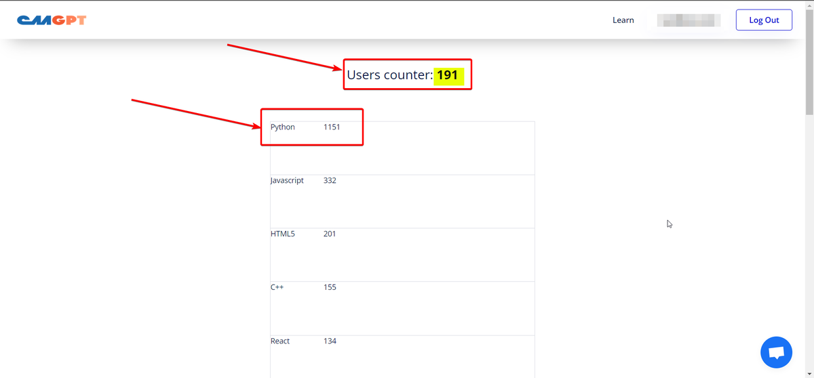Click the blurred username in the header
This screenshot has width=814, height=378.
click(x=689, y=20)
